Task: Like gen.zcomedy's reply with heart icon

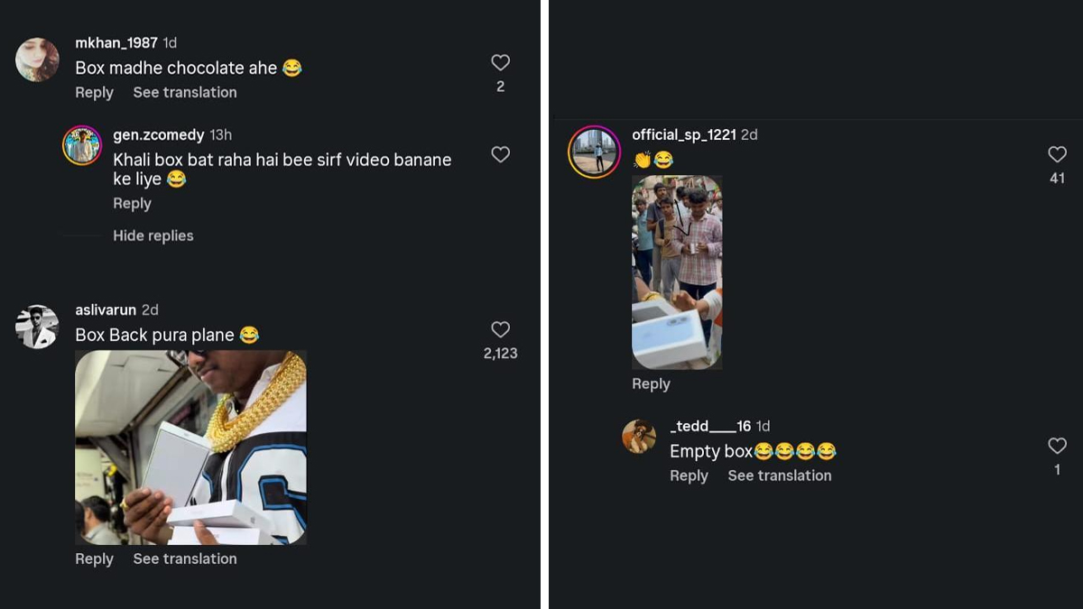Action: pyautogui.click(x=500, y=154)
